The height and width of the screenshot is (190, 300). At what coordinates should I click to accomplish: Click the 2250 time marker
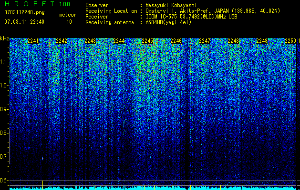click(x=290, y=41)
